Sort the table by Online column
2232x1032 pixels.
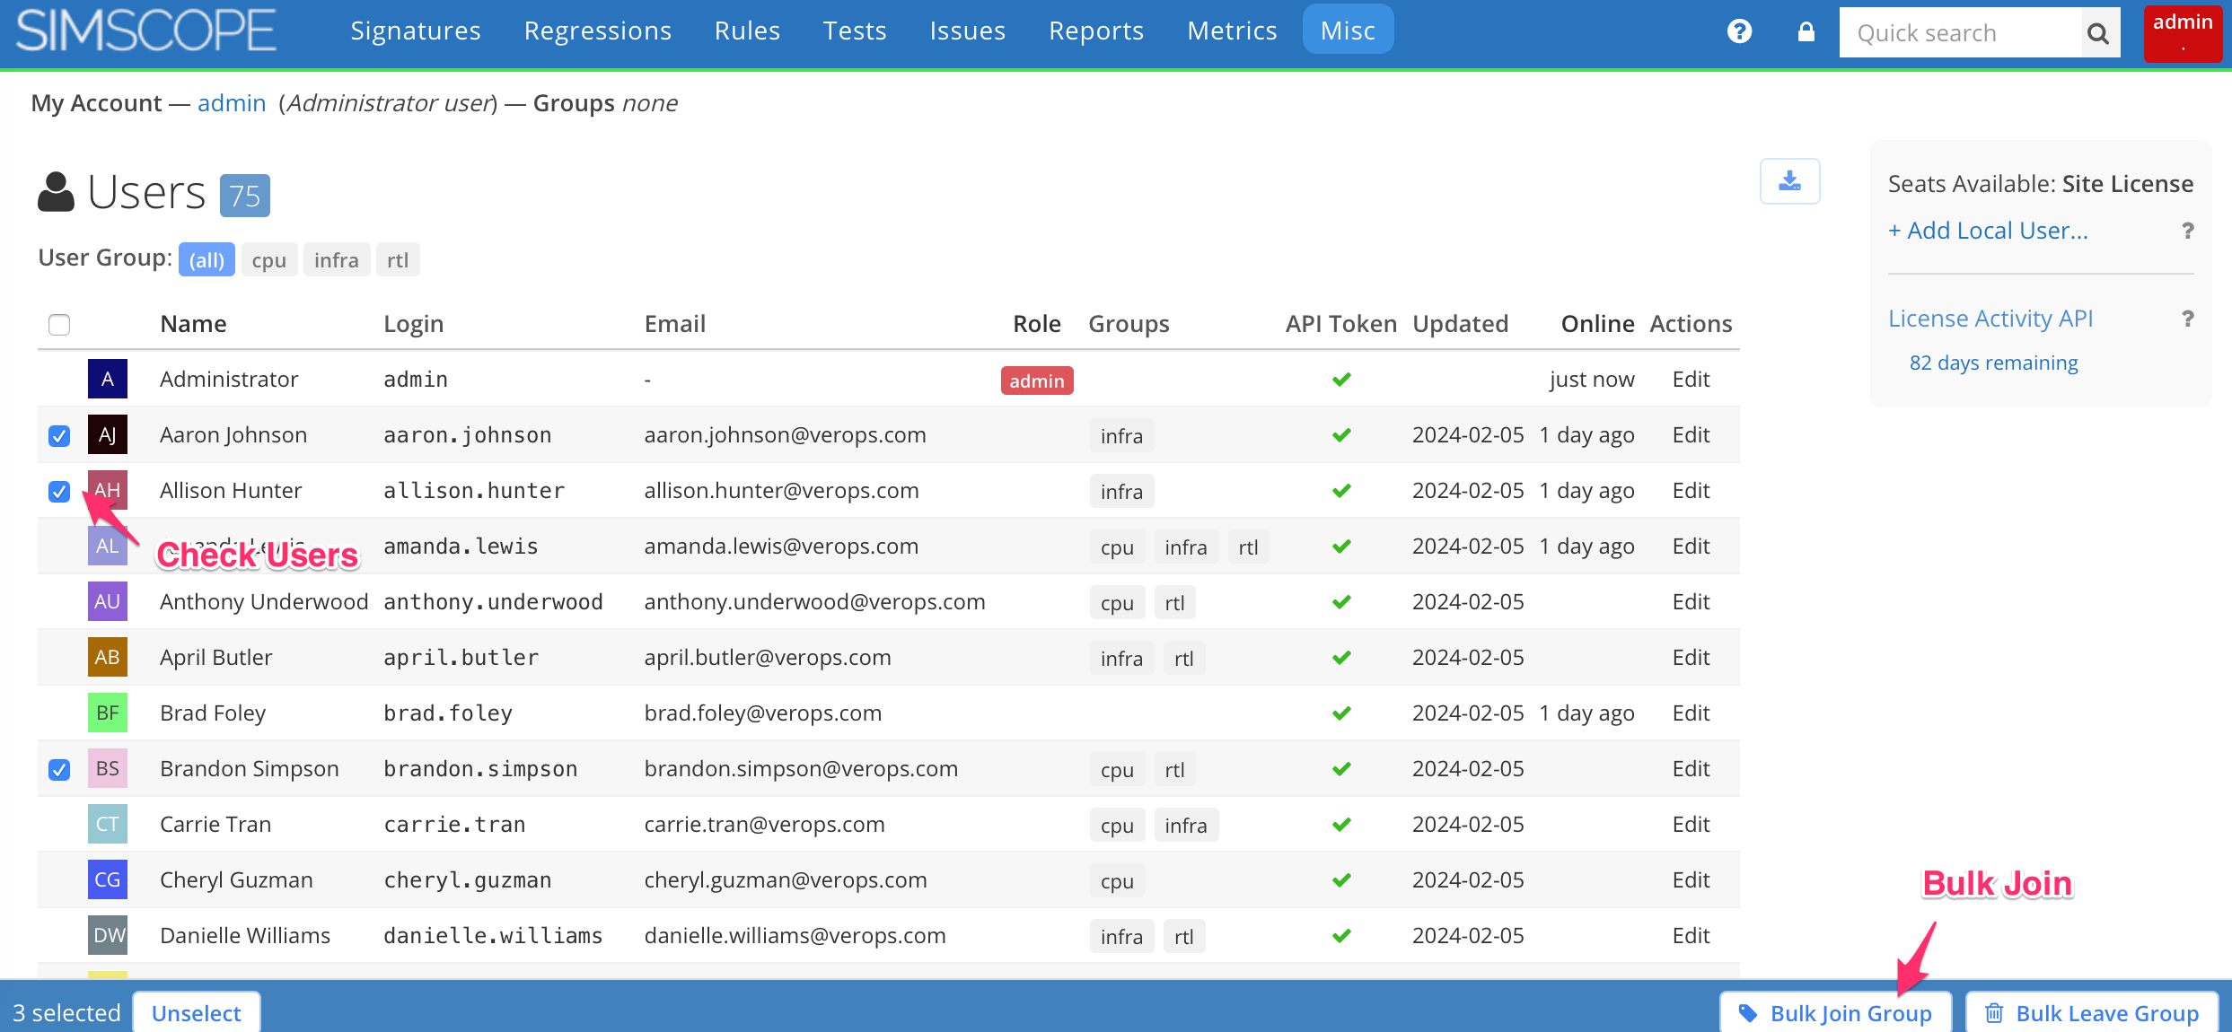click(1597, 324)
